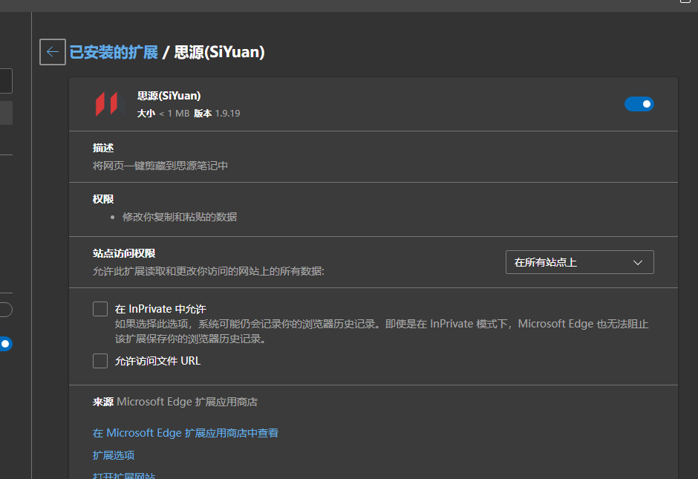The width and height of the screenshot is (698, 479).
Task: Open the 在所有站点上 site access dropdown
Action: click(x=580, y=262)
